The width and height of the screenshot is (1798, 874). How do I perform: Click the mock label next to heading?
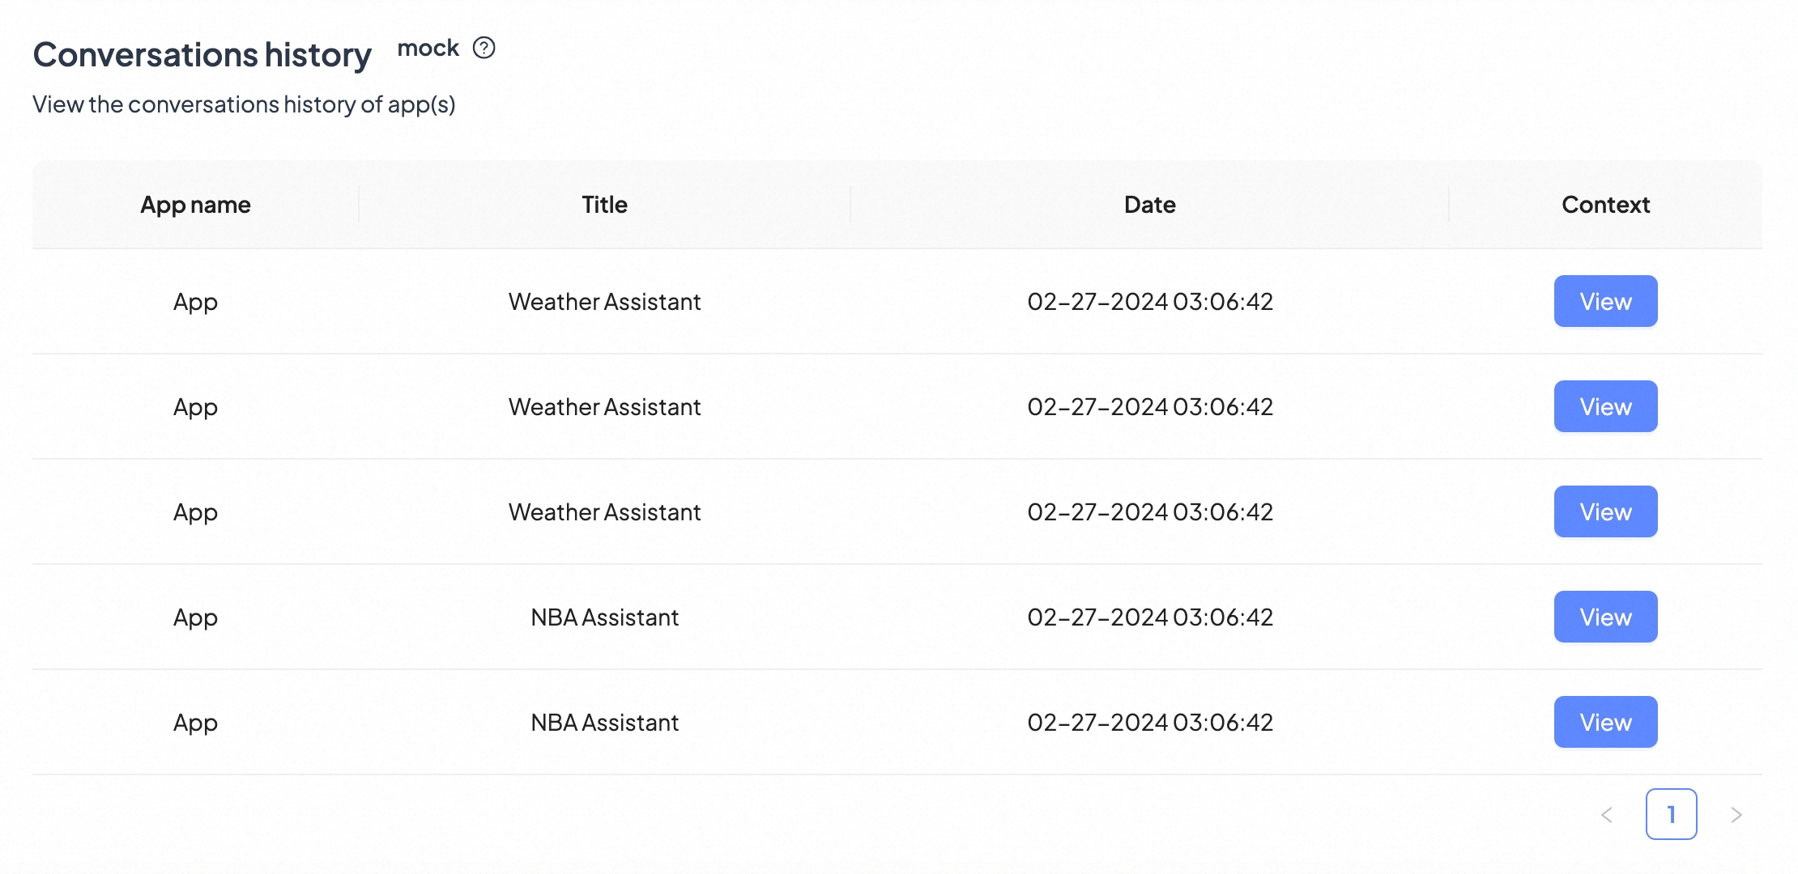point(428,49)
